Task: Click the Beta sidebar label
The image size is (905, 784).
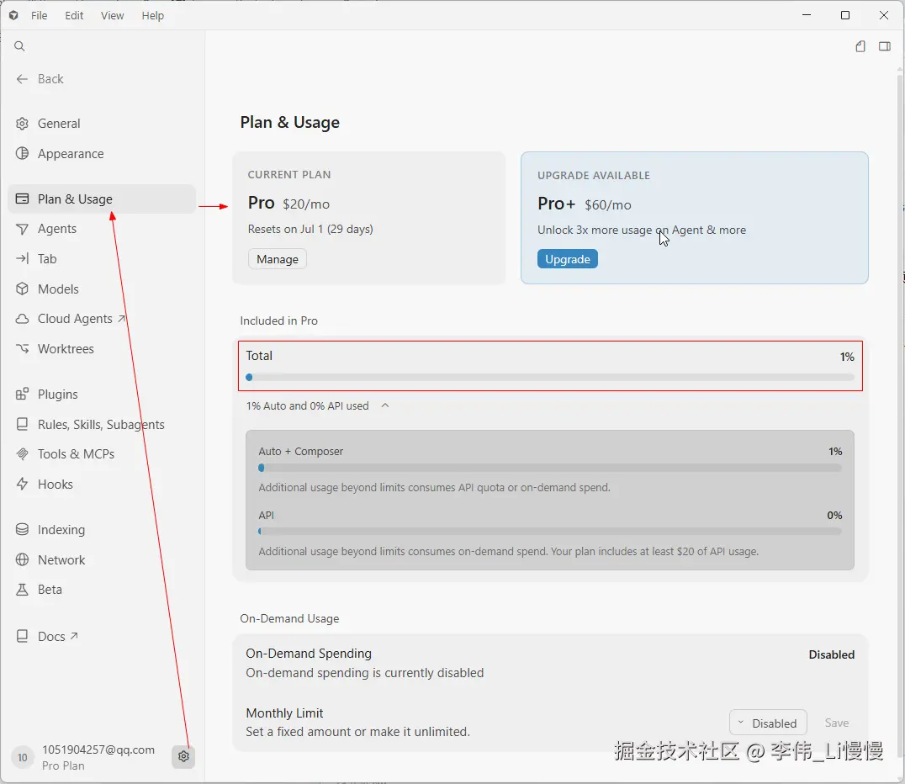Action: (50, 590)
